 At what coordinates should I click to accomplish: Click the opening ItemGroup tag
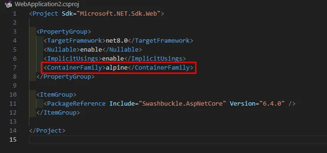click(56, 95)
